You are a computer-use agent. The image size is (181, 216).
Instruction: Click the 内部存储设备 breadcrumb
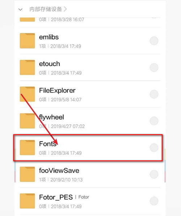click(46, 9)
